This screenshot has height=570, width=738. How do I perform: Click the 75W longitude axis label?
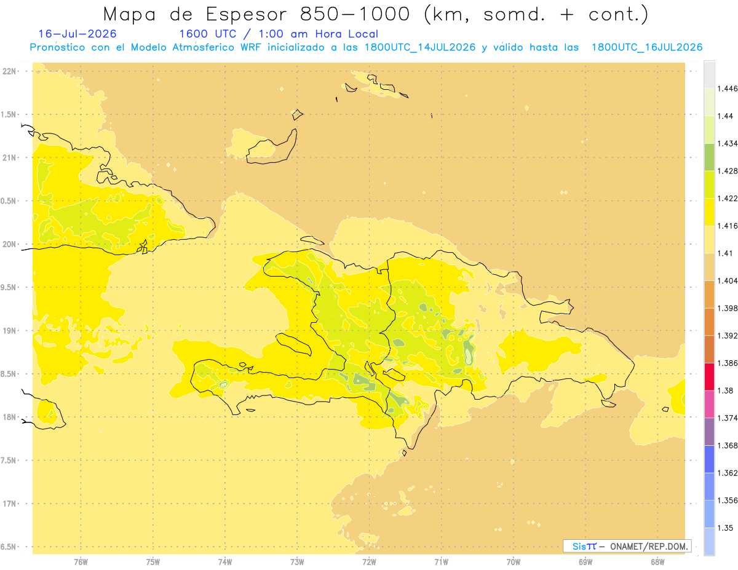click(x=153, y=562)
